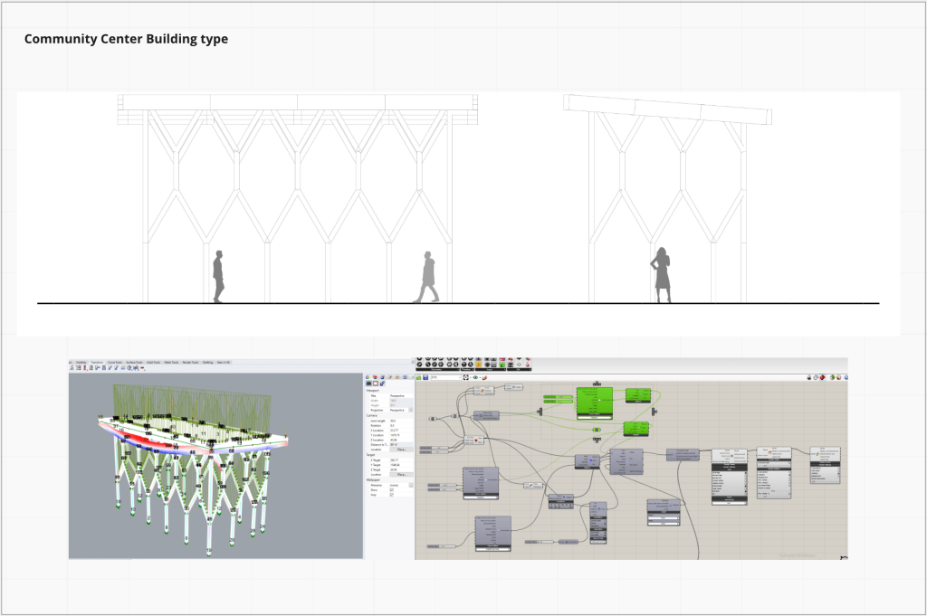
Task: Select the camera icon in Rhino properties panel
Action: coord(370,384)
